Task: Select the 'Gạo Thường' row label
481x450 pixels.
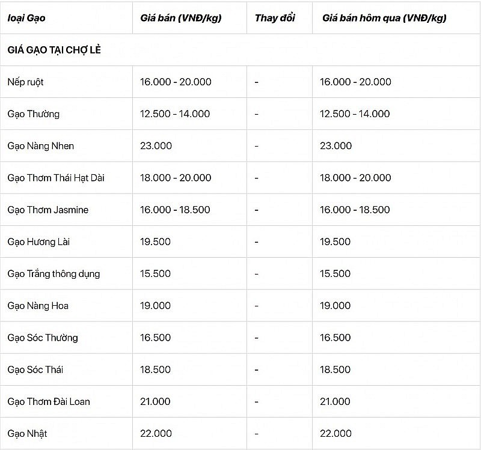Action: tap(34, 114)
